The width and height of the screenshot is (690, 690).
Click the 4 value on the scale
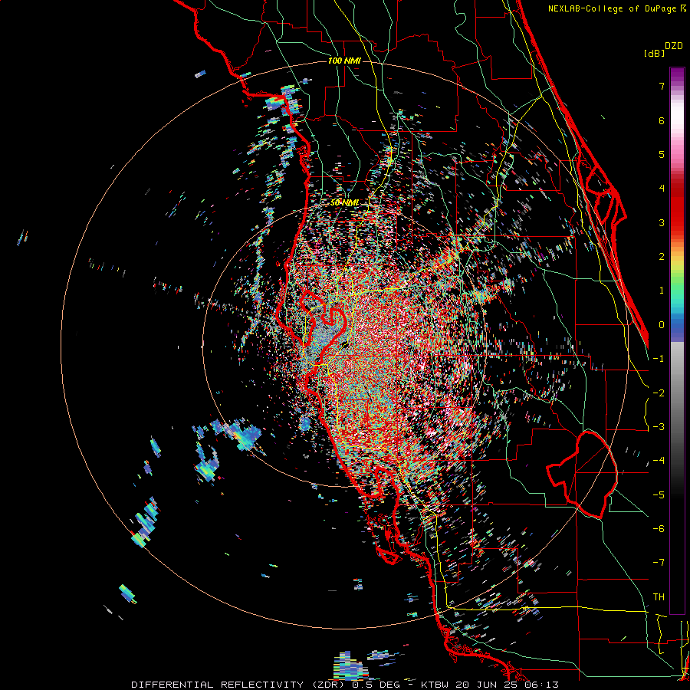tap(662, 188)
